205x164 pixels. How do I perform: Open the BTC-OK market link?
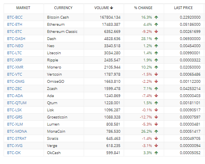click(x=14, y=153)
